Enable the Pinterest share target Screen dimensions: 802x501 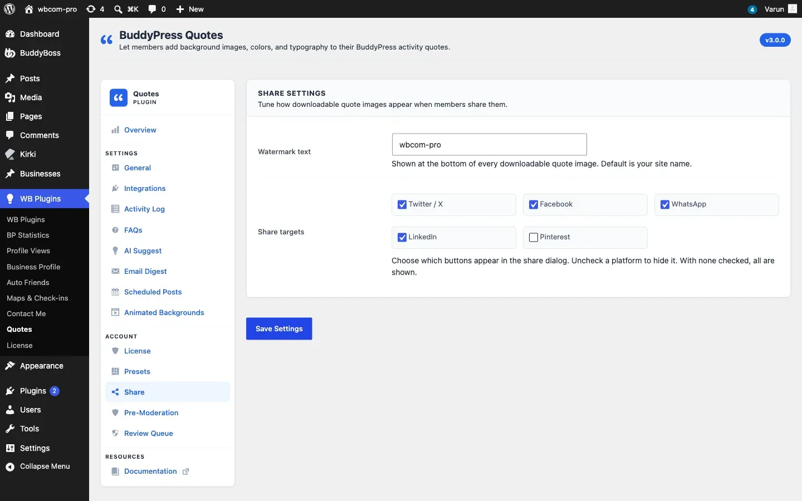[x=534, y=237]
